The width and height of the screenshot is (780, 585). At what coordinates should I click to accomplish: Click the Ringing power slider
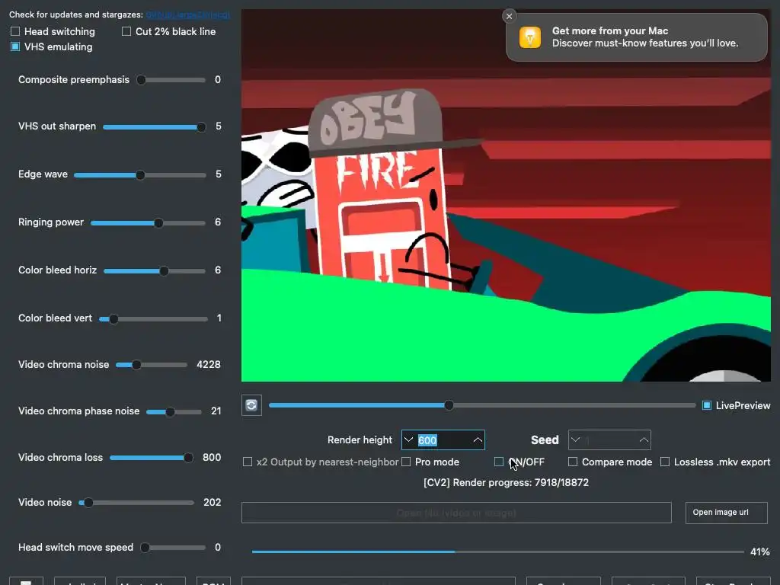(149, 223)
